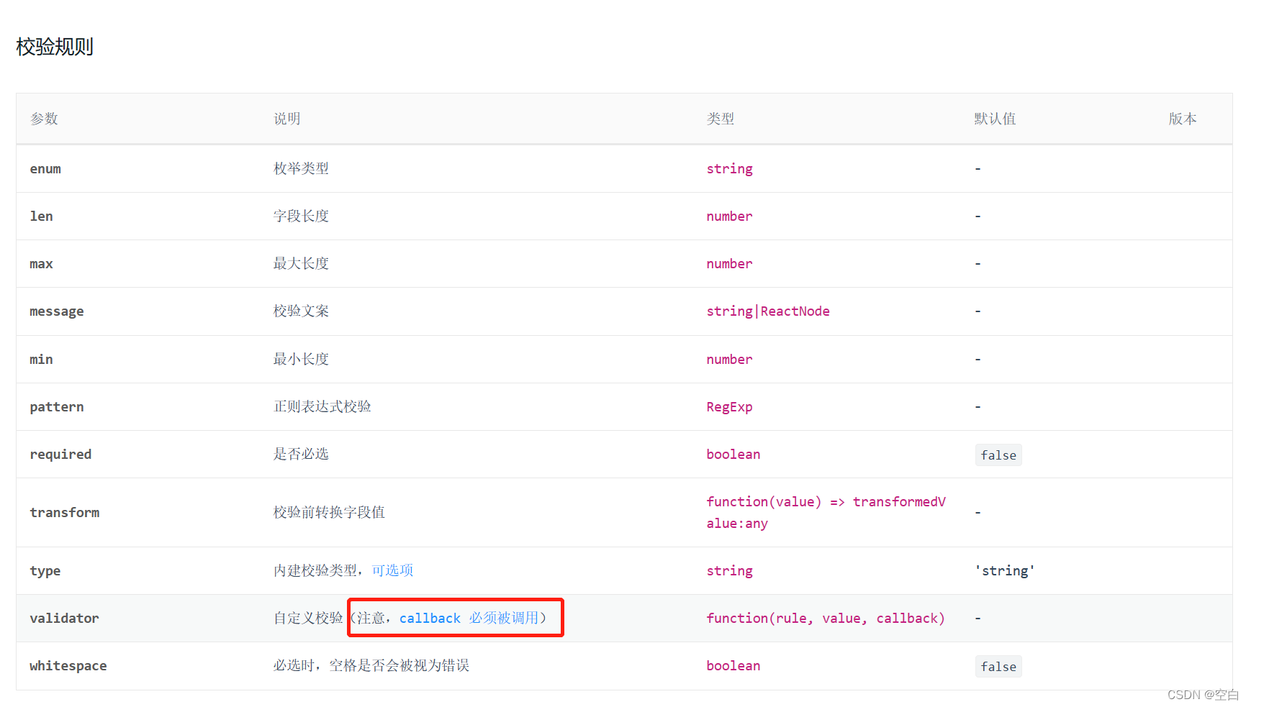Click the 枚举类型 description
1264x707 pixels.
pyautogui.click(x=301, y=168)
